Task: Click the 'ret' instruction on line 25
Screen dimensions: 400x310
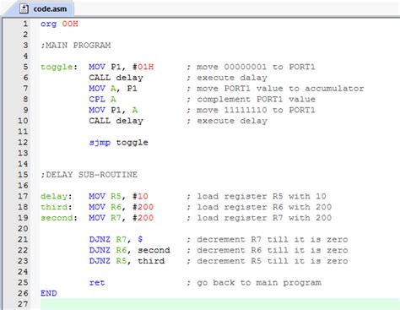Action: click(97, 283)
